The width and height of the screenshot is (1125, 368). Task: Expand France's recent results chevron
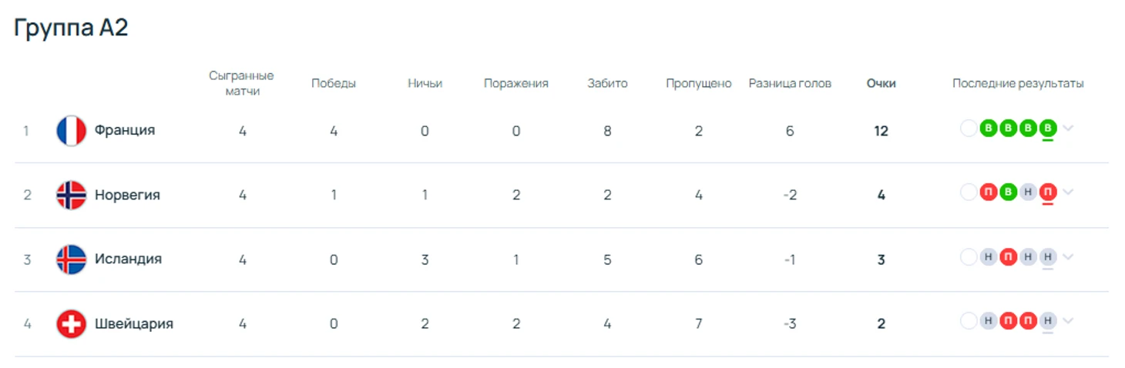pos(1067,129)
